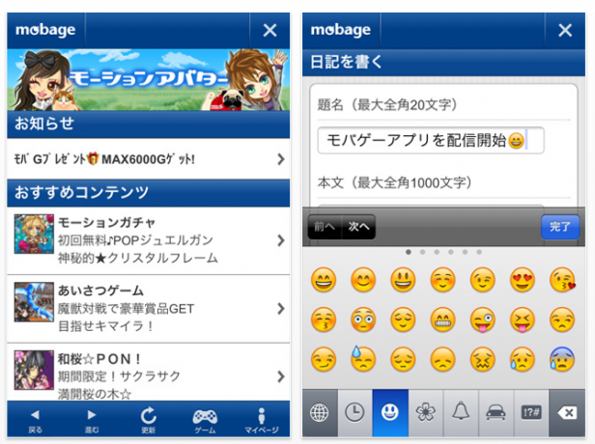The image size is (595, 444).
Task: Open モーションガチャ thumbnail image
Action: click(x=34, y=234)
